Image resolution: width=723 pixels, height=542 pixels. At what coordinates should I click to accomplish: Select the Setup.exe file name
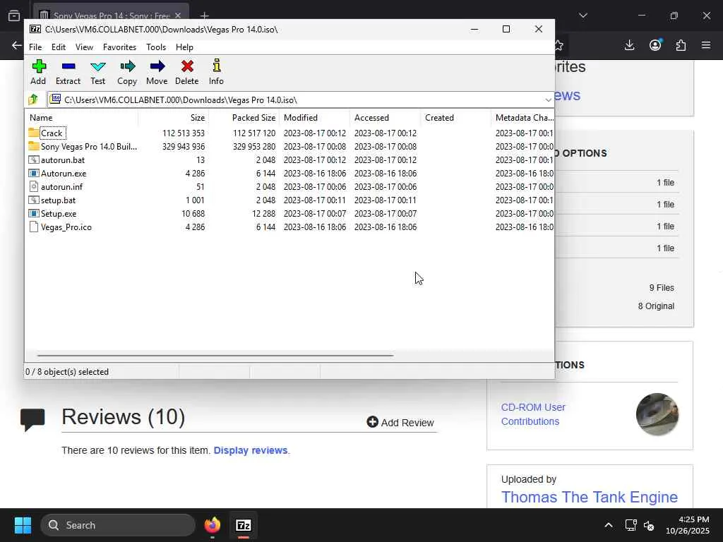[x=59, y=213]
